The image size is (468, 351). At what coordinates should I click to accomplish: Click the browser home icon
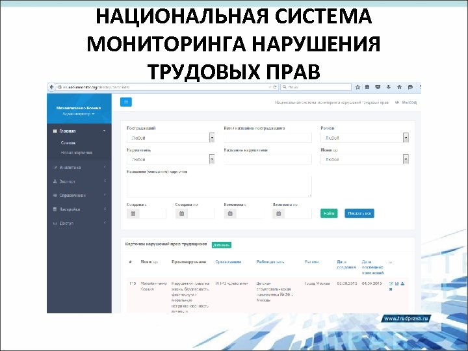pyautogui.click(x=399, y=87)
